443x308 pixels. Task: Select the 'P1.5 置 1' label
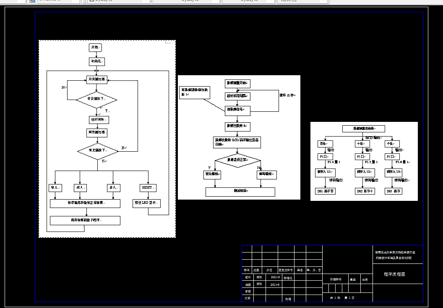371,162
